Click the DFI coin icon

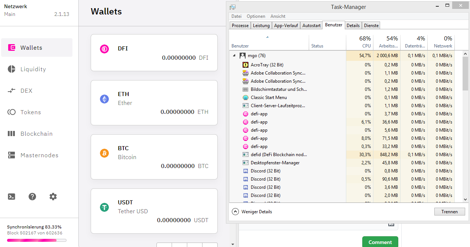(x=104, y=49)
